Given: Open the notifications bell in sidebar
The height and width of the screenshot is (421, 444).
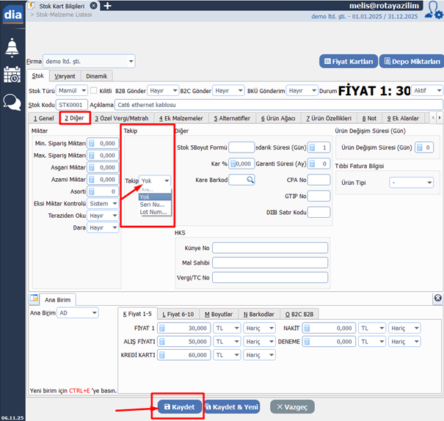Looking at the screenshot, I should point(12,48).
